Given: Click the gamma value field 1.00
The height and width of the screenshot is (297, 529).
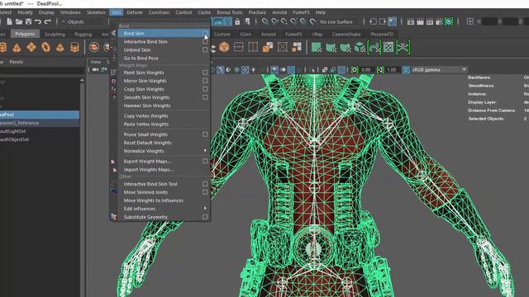Looking at the screenshot, I should coord(393,69).
